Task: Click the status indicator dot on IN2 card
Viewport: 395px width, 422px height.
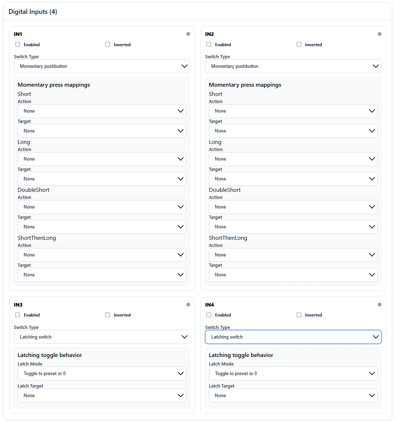Action: [x=379, y=34]
